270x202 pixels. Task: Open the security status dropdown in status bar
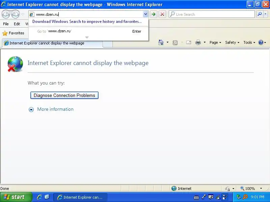pyautogui.click(x=233, y=189)
